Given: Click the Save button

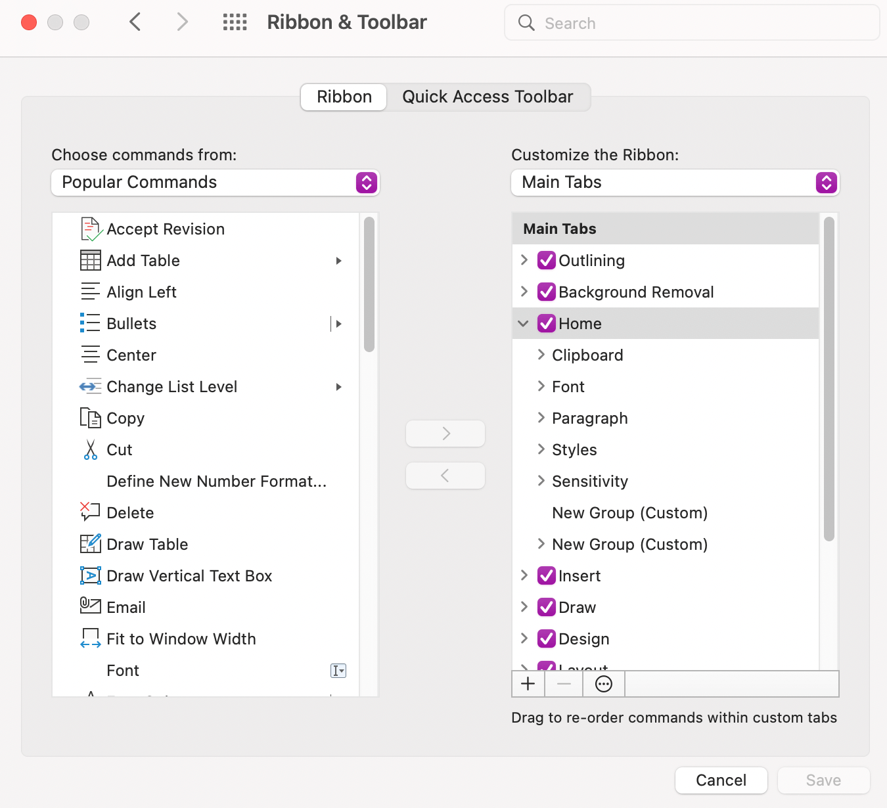Looking at the screenshot, I should tap(824, 780).
